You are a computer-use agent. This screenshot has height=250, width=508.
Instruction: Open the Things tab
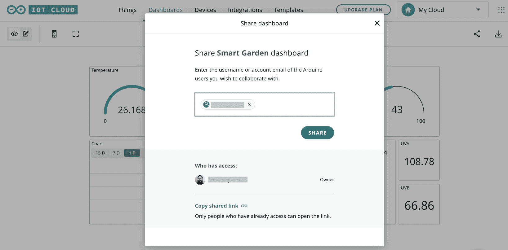tap(127, 10)
